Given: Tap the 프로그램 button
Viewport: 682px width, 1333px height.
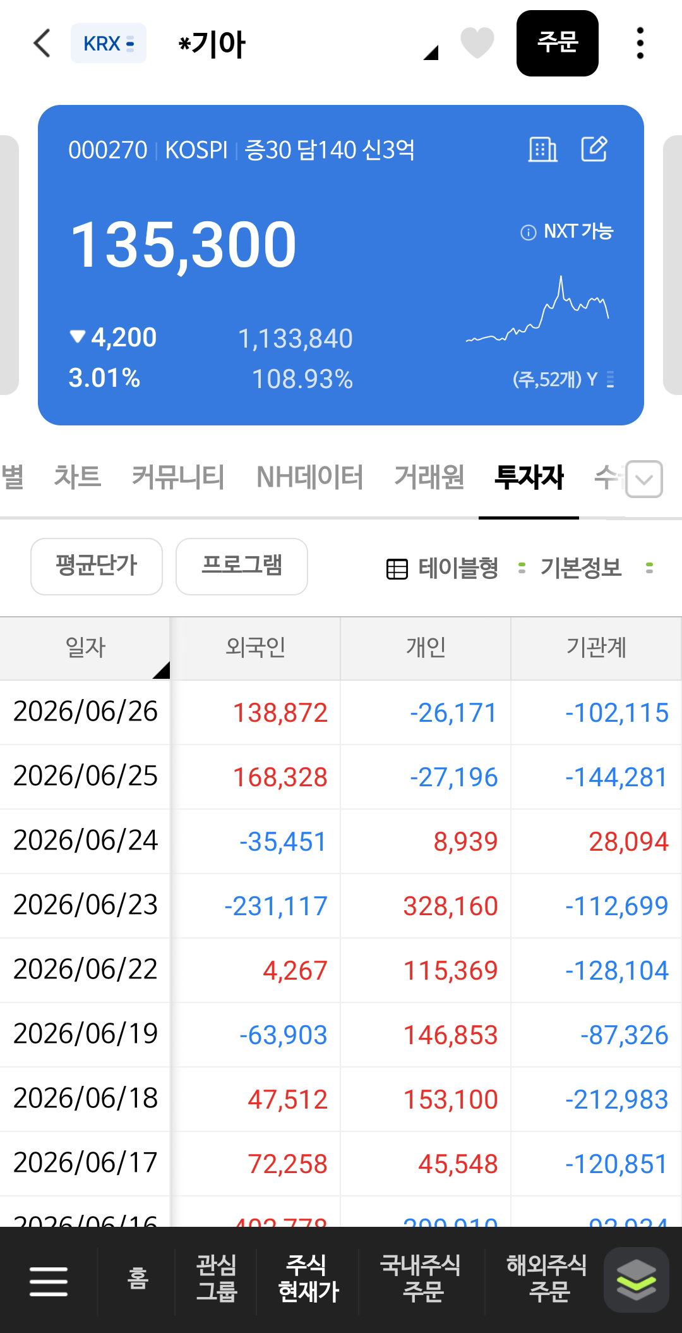Looking at the screenshot, I should point(242,566).
